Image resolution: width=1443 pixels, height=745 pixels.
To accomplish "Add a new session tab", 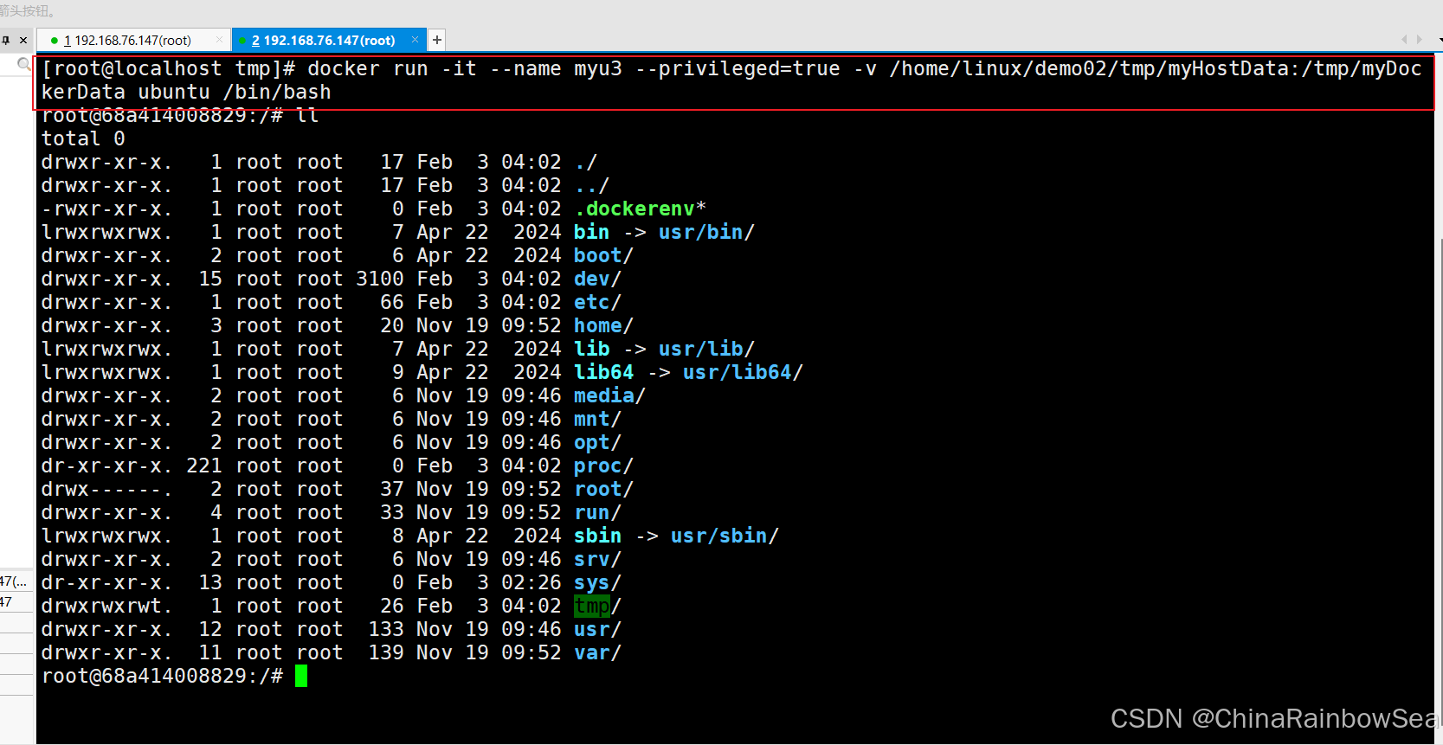I will [437, 40].
